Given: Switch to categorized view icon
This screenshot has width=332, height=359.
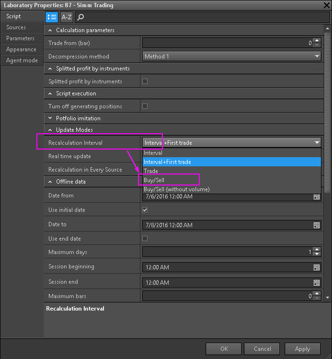Looking at the screenshot, I should 52,17.
